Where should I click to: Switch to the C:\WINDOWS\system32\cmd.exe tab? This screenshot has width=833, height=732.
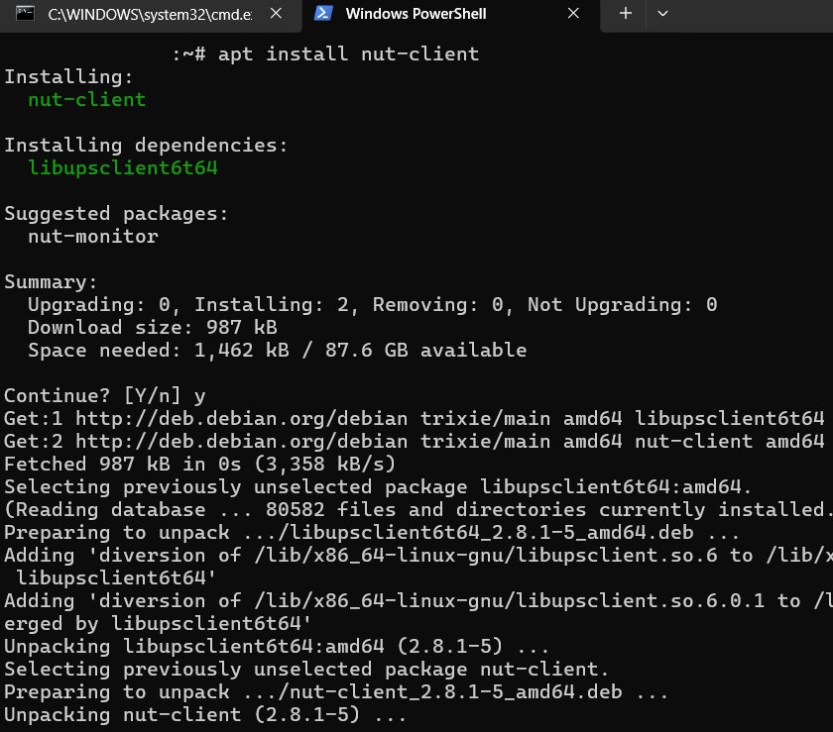point(149,15)
